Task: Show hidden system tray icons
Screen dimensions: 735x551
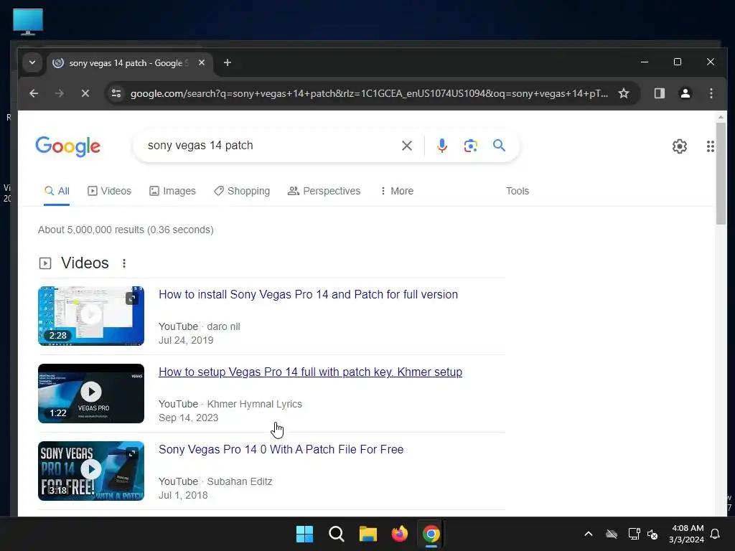Action: point(589,534)
